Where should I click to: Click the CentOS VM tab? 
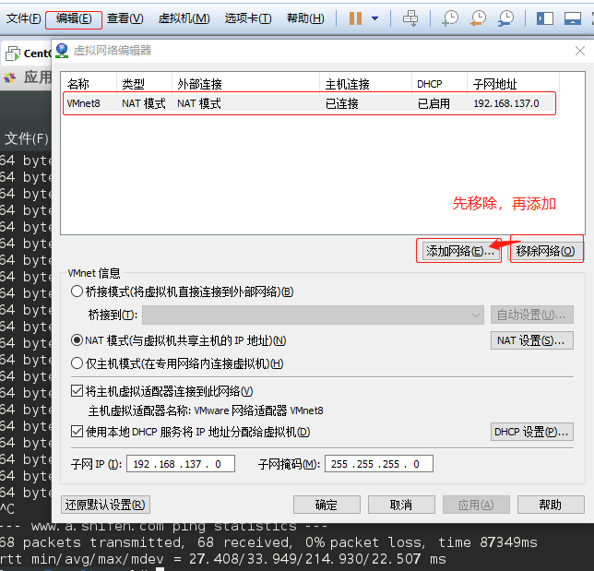(x=28, y=54)
